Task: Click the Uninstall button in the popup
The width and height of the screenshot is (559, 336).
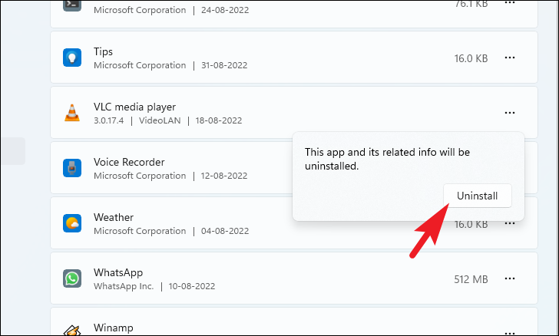Action: click(x=478, y=196)
